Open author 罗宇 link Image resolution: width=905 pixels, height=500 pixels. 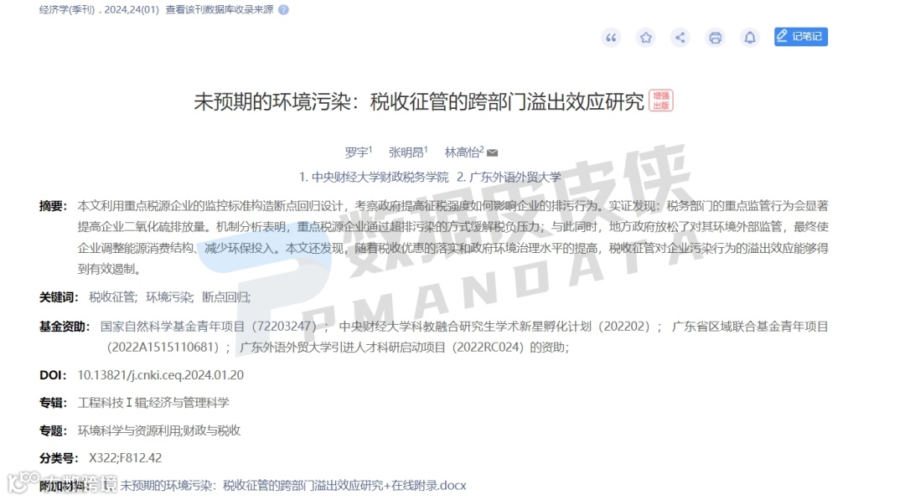coord(356,152)
